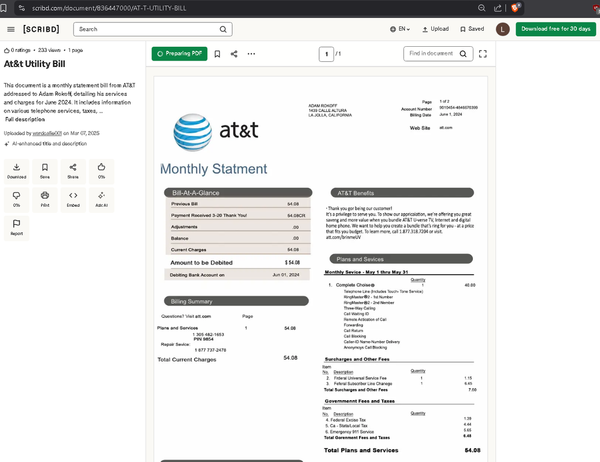Click the Print icon
This screenshot has width=600, height=462.
45,199
